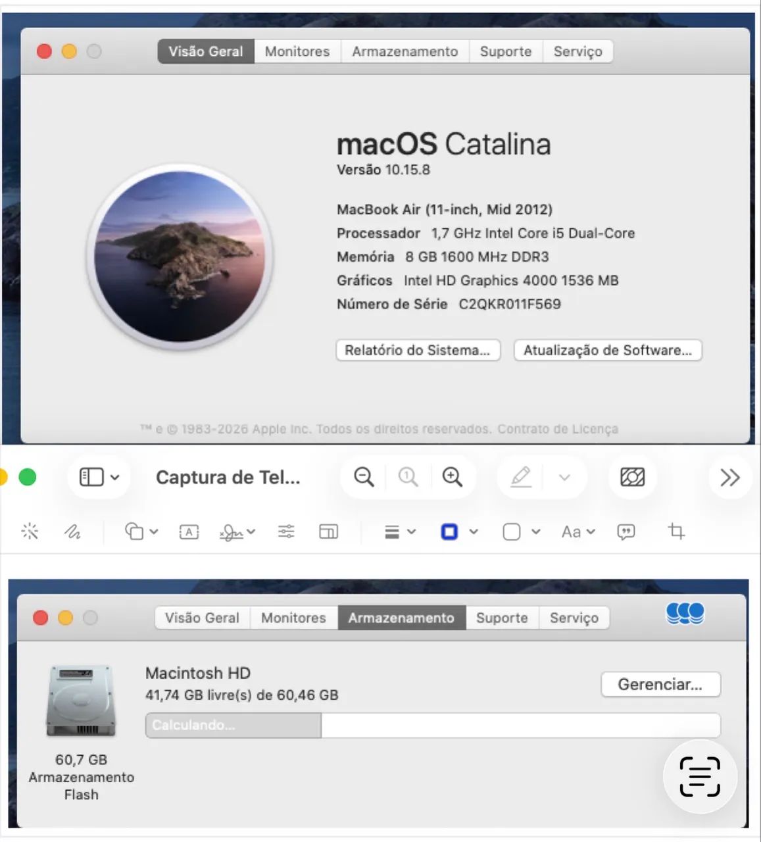Open the Markup pen options chevron
The image size is (761, 842).
(564, 477)
